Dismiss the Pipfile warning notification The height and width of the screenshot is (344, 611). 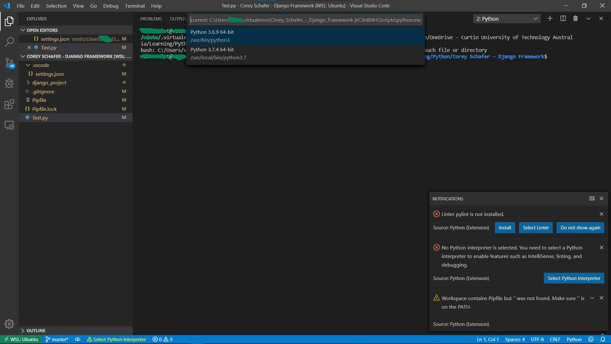pyautogui.click(x=601, y=298)
